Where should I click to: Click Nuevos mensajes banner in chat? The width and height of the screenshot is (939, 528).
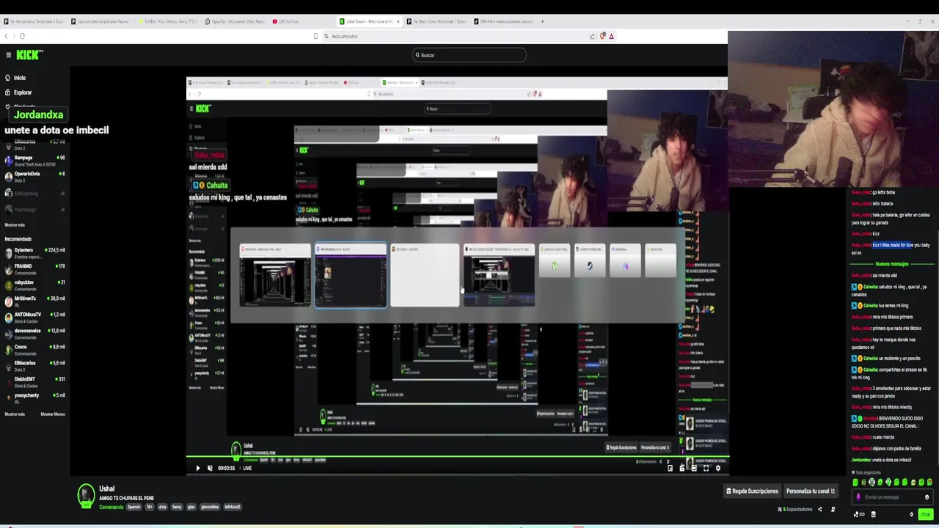pos(892,264)
